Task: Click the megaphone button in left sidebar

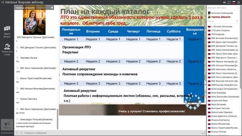Action: click(7, 125)
